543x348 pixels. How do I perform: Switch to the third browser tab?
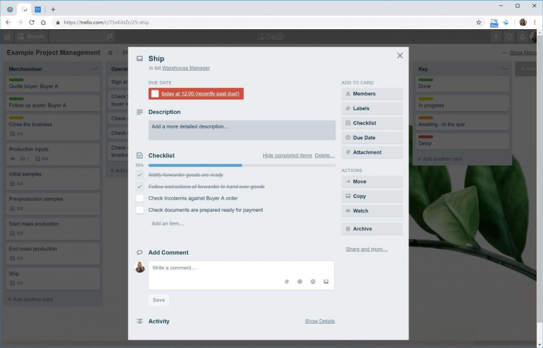[x=38, y=10]
